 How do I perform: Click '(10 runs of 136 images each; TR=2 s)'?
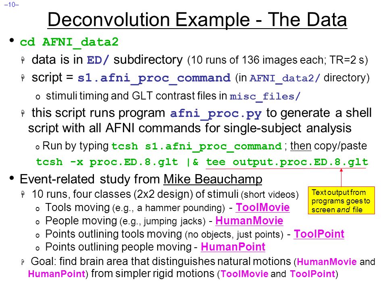tap(278, 60)
